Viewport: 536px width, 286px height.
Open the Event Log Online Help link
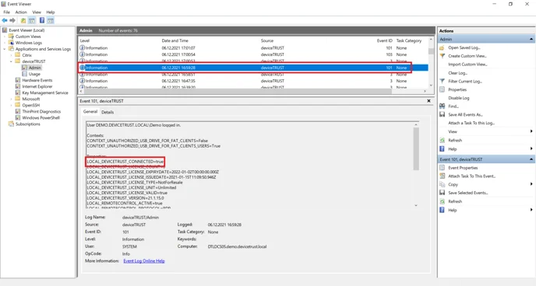coord(144,261)
